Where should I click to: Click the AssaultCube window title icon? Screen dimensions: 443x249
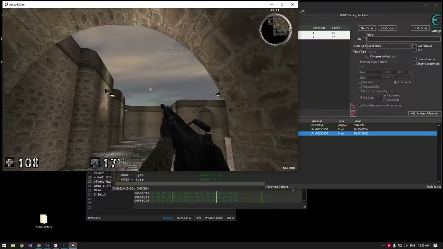pyautogui.click(x=6, y=4)
